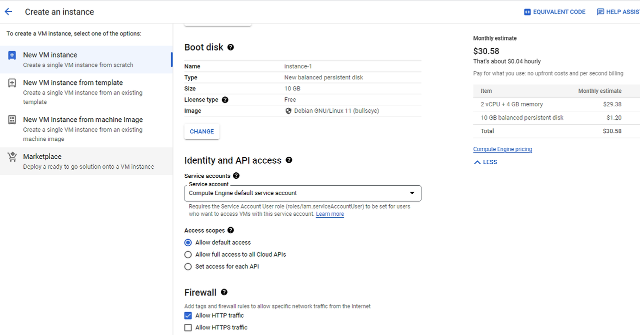
Task: Click the Marketplace cart icon
Action: (12, 157)
